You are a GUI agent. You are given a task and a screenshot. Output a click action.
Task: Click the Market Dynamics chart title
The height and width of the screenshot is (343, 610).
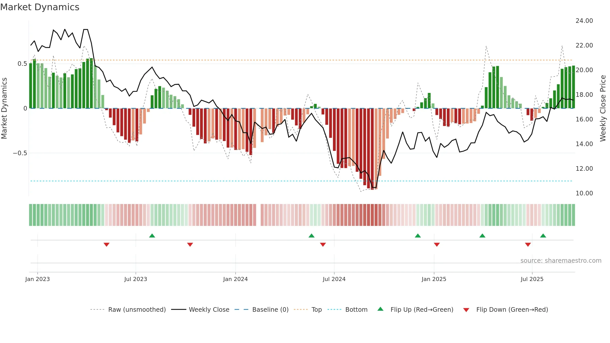[40, 7]
